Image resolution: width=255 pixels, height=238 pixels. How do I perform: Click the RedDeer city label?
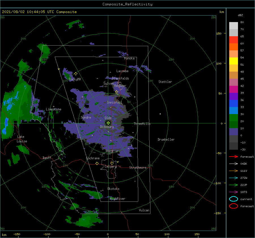coord(120,86)
